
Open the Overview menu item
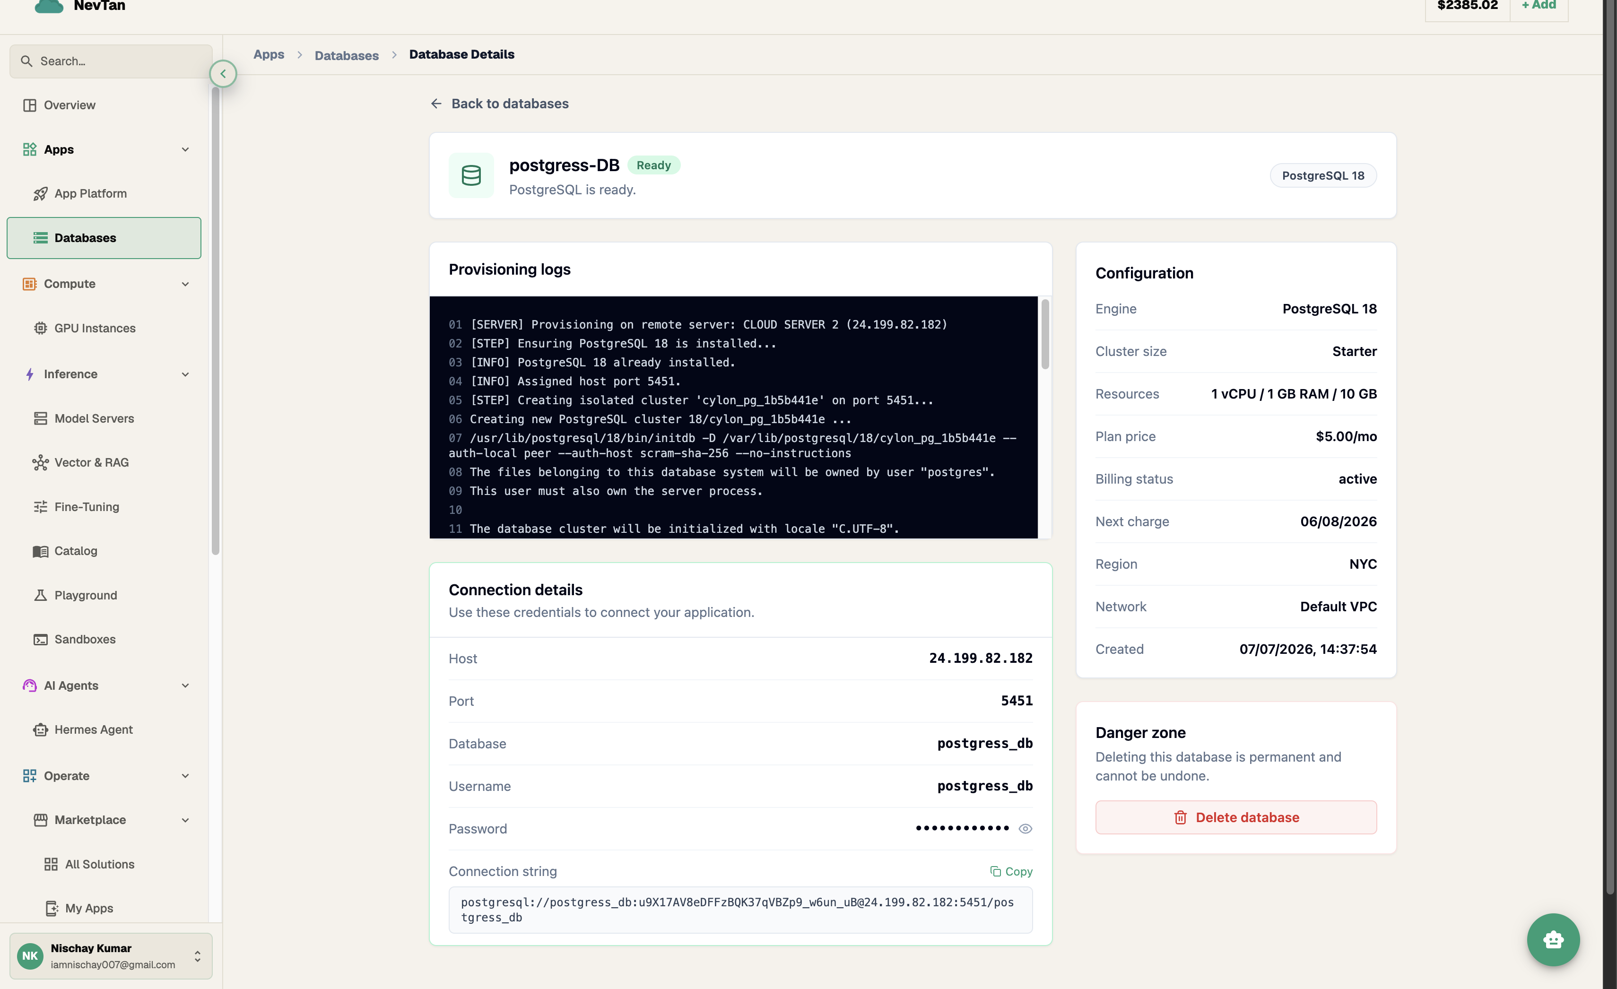(104, 105)
